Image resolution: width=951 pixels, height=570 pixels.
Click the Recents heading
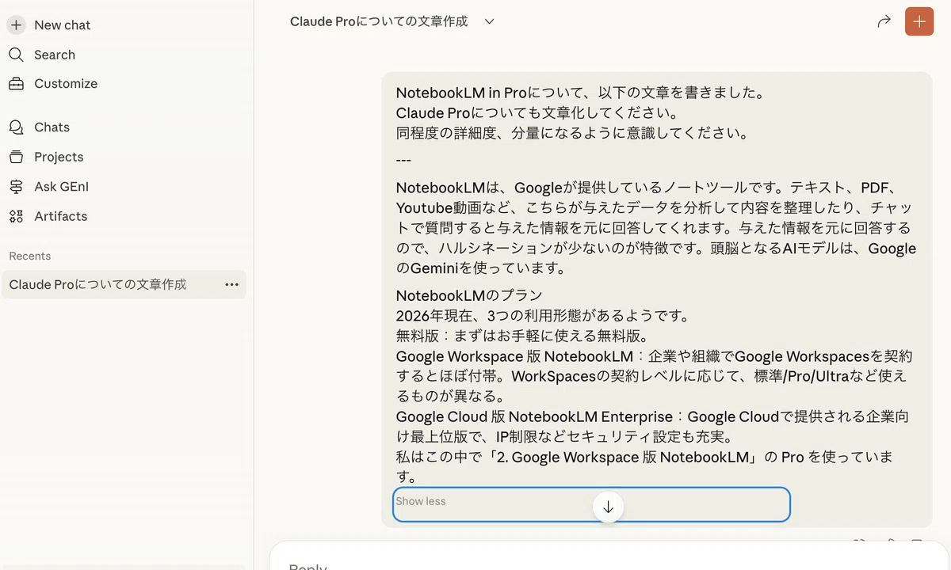click(x=30, y=256)
